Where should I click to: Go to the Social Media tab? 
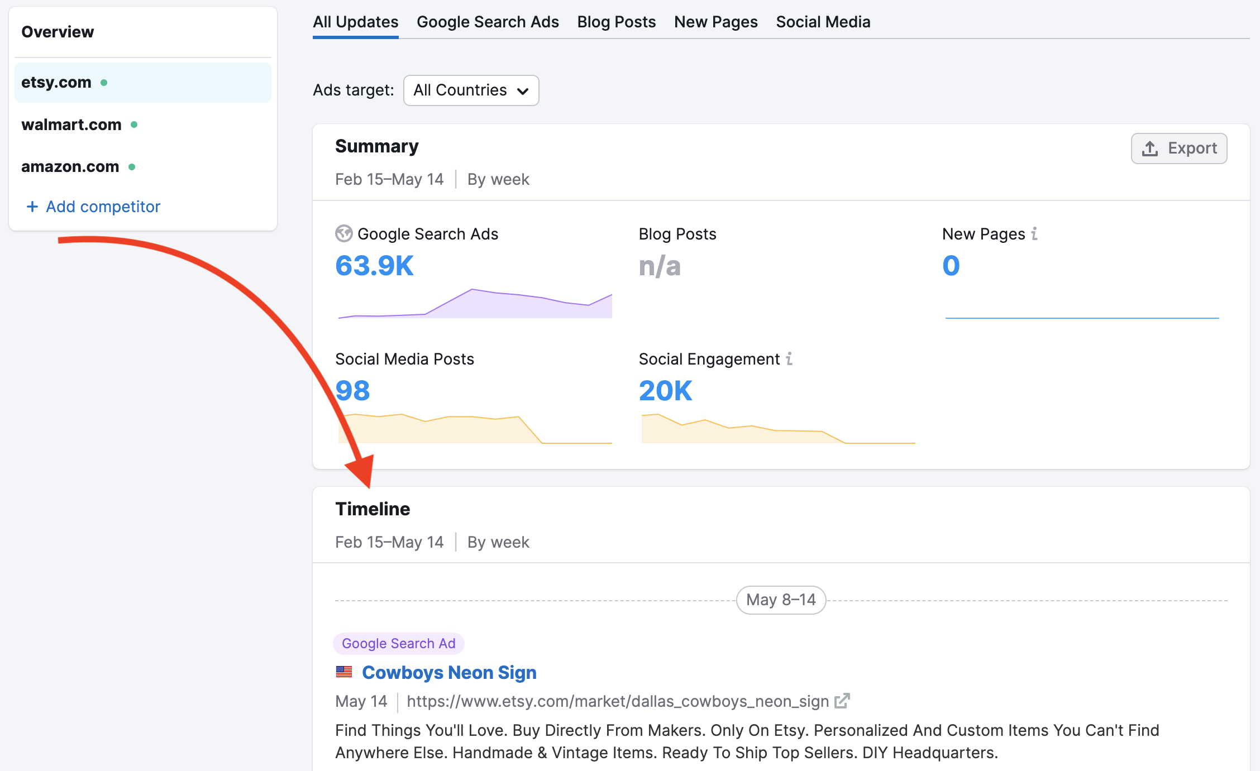pos(823,22)
